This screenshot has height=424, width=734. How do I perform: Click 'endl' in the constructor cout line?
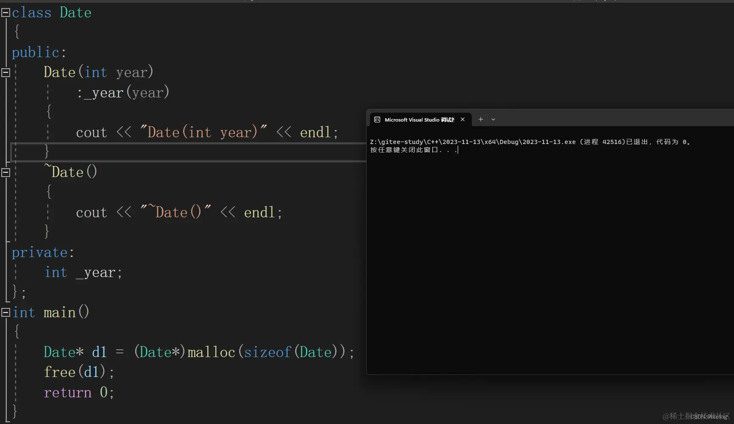pyautogui.click(x=315, y=132)
